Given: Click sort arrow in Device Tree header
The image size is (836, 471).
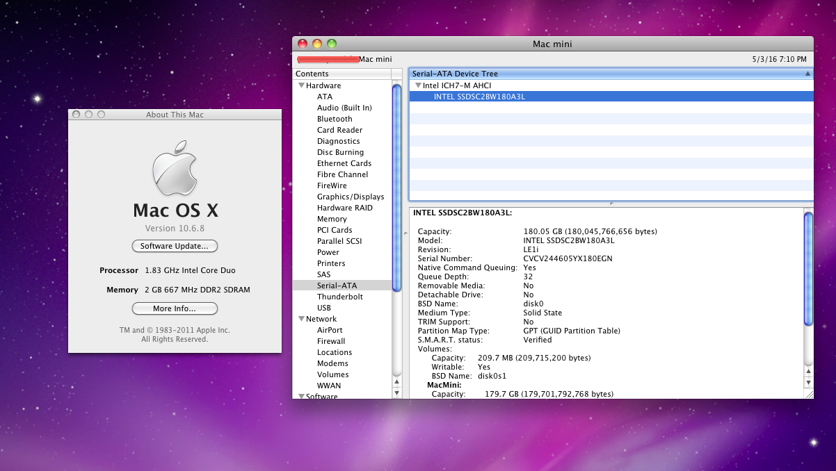Looking at the screenshot, I should (x=807, y=74).
